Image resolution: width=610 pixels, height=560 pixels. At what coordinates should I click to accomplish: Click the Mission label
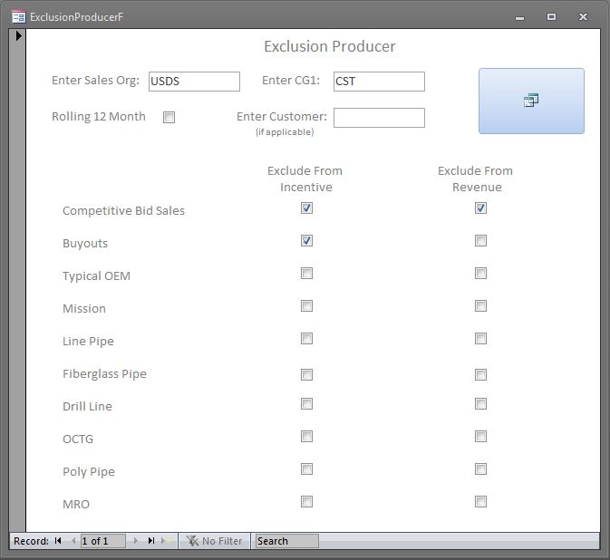pos(84,309)
